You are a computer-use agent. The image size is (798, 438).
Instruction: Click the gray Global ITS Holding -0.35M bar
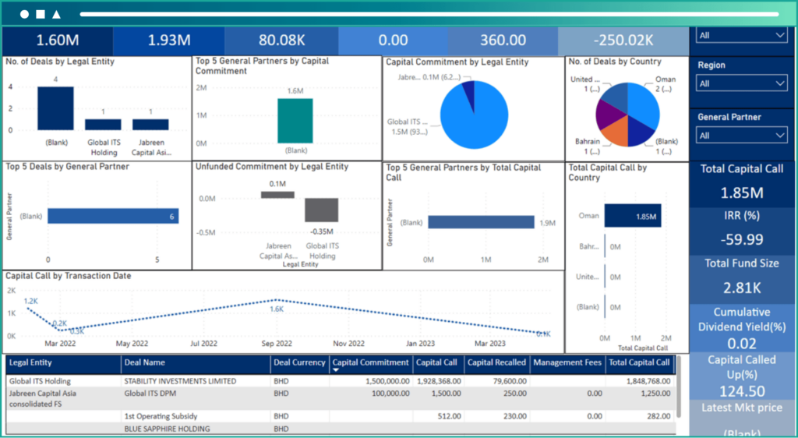coord(321,211)
